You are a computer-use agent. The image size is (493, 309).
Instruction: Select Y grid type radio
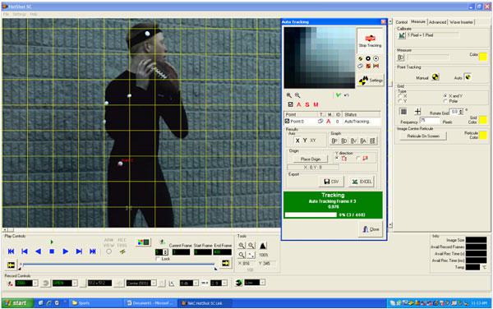[400, 101]
